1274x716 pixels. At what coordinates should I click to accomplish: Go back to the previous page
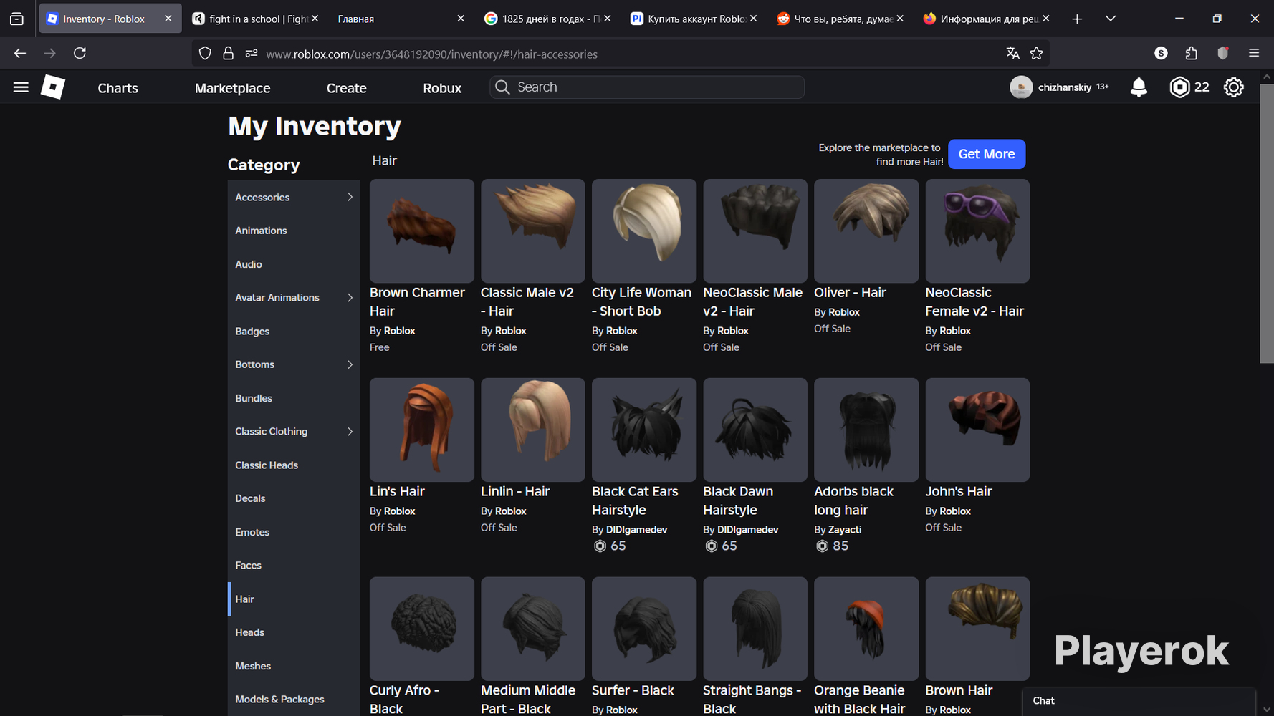point(19,53)
